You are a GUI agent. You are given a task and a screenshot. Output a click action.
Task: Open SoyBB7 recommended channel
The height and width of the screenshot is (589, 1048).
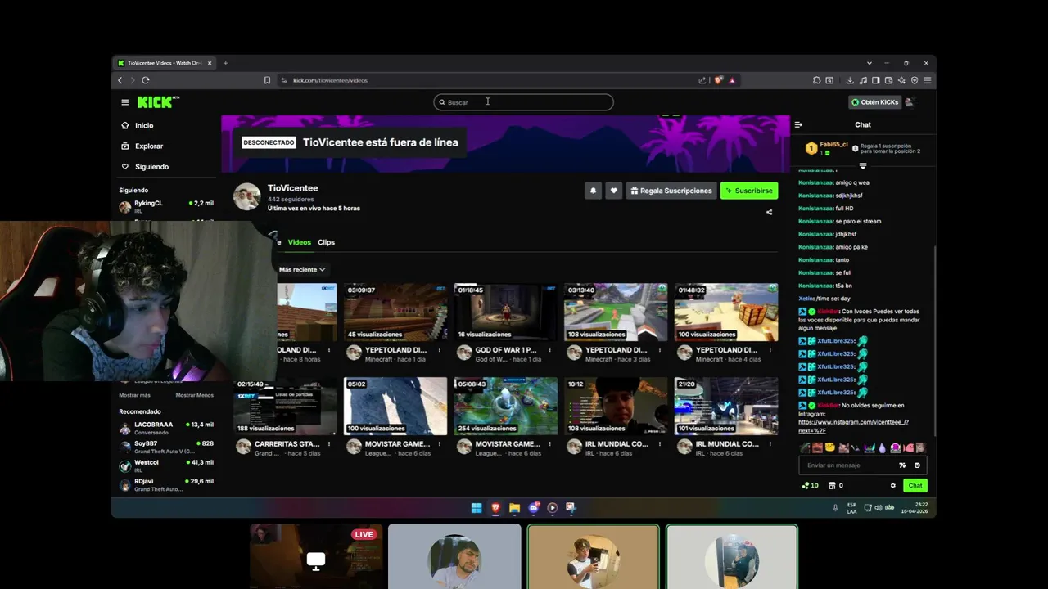(x=166, y=447)
